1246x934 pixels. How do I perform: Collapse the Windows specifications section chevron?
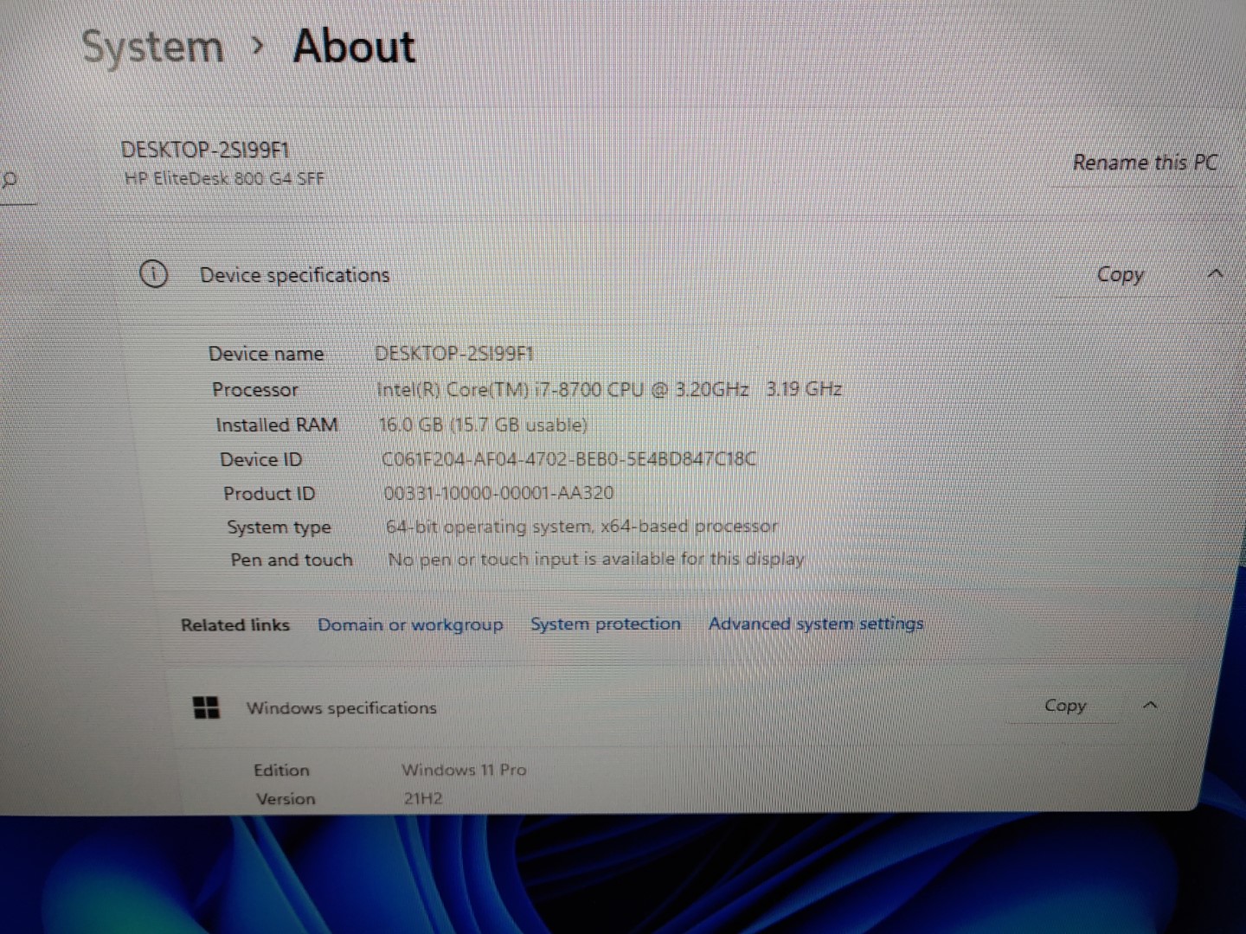1150,706
